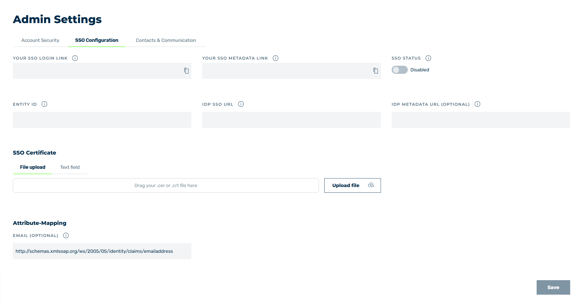Enable the SSO Status toggle
Image resolution: width=582 pixels, height=307 pixels.
click(399, 70)
